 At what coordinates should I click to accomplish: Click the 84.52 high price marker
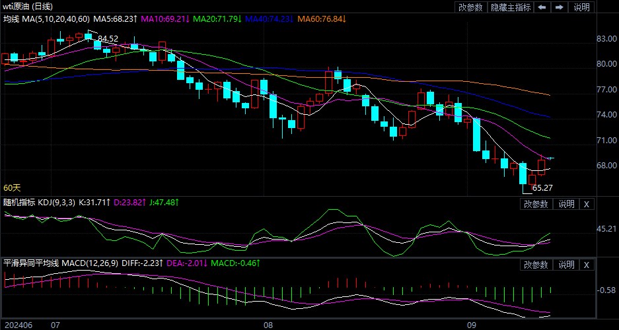pos(108,39)
